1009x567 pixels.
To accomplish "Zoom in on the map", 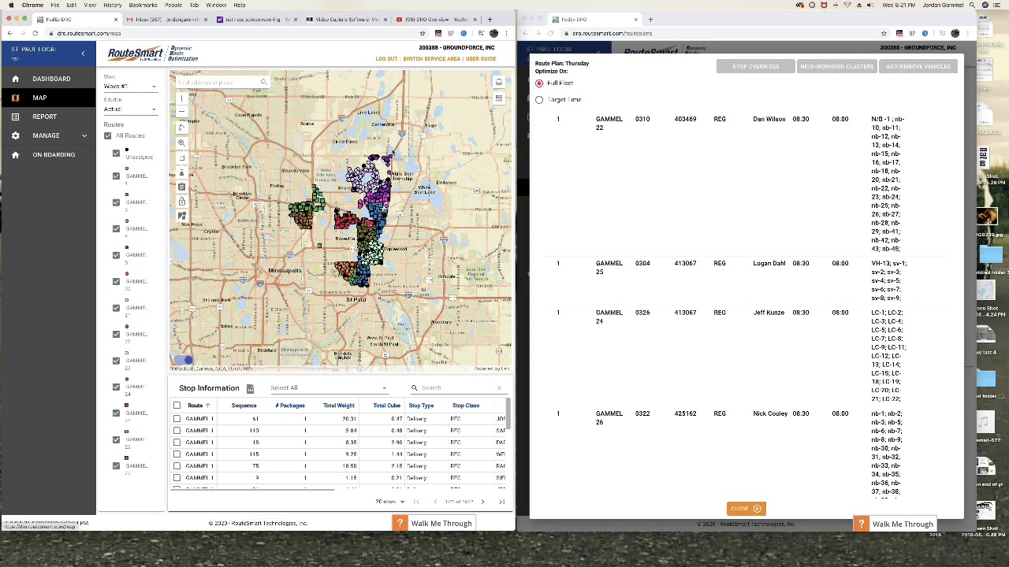I will [181, 99].
